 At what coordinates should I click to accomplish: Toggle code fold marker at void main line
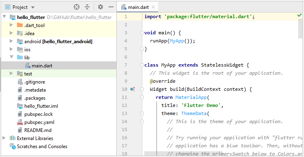pyautogui.click(x=142, y=33)
